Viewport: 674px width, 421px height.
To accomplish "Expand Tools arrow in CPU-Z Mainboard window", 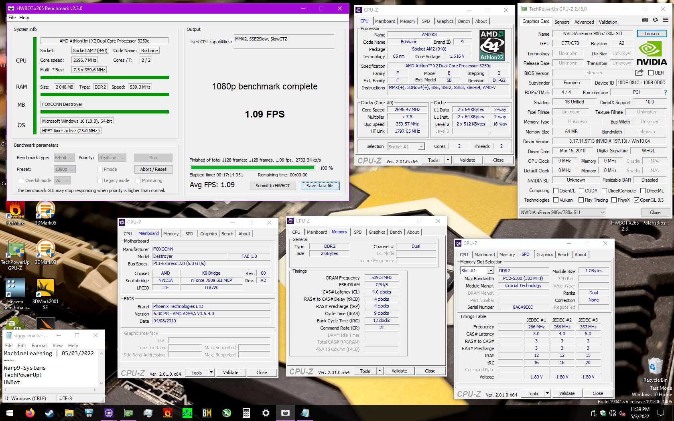I will [x=211, y=372].
